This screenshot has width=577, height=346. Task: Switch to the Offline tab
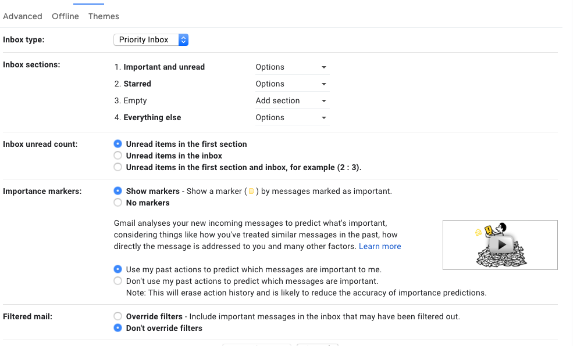click(x=65, y=16)
